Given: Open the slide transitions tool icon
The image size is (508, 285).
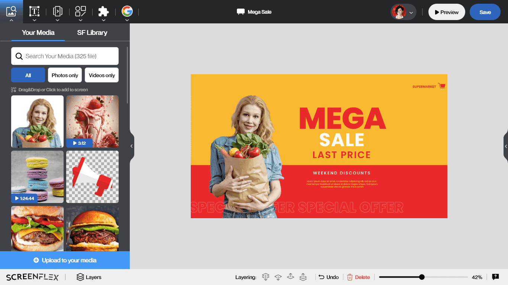Looking at the screenshot, I should 57,11.
